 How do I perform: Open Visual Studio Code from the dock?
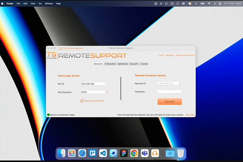(x=103, y=153)
